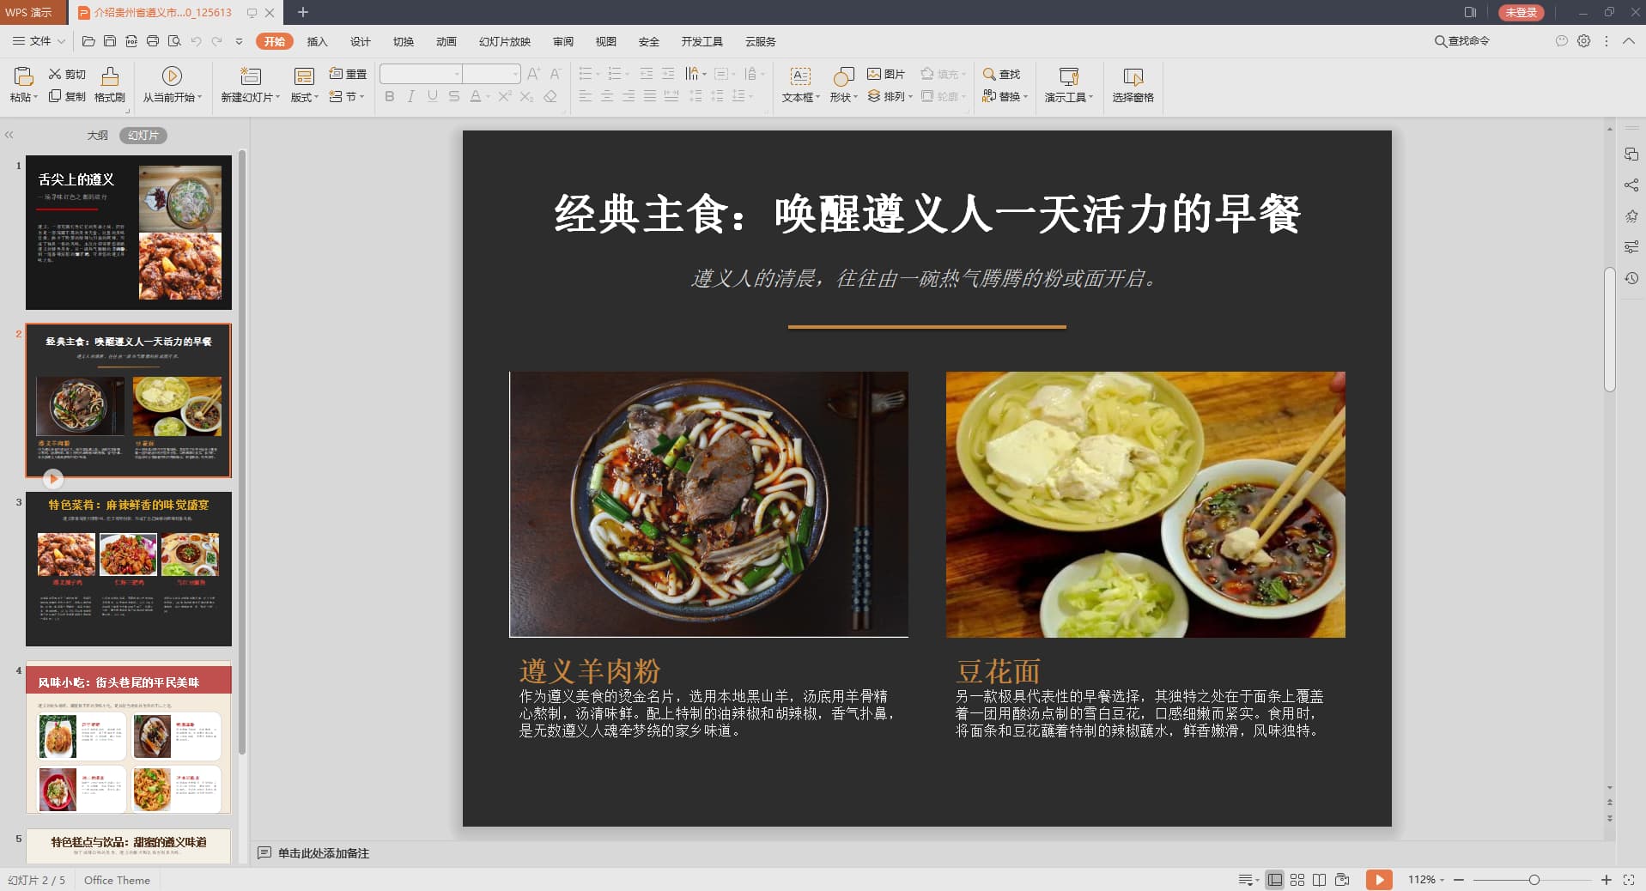Click the zoom slider handle
This screenshot has width=1646, height=891.
(x=1534, y=880)
